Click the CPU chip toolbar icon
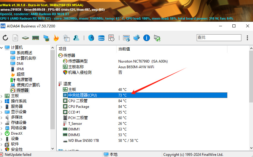The height and width of the screenshot is (157, 253). click(25, 38)
